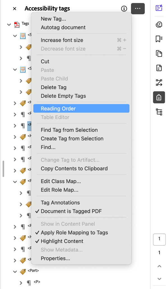This screenshot has width=168, height=289.
Task: Collapse the Tags root node
Action: coord(9,24)
